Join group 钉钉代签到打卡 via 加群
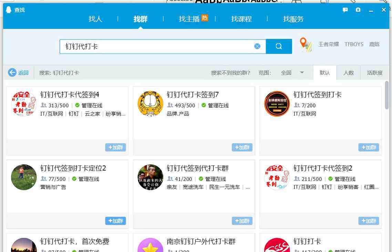 click(x=369, y=147)
